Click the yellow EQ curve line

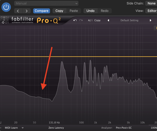tap(78, 57)
